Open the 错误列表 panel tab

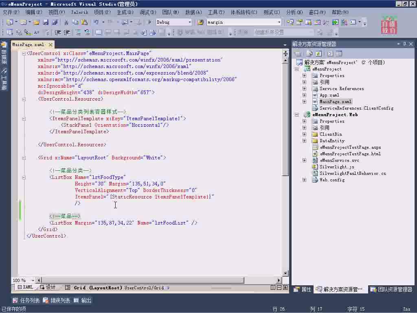[x=56, y=300]
